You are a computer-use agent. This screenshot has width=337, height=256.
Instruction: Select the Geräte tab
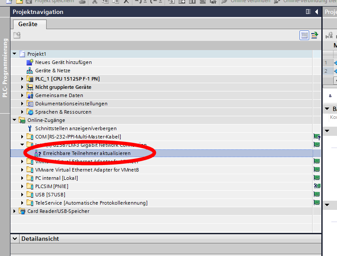[27, 24]
